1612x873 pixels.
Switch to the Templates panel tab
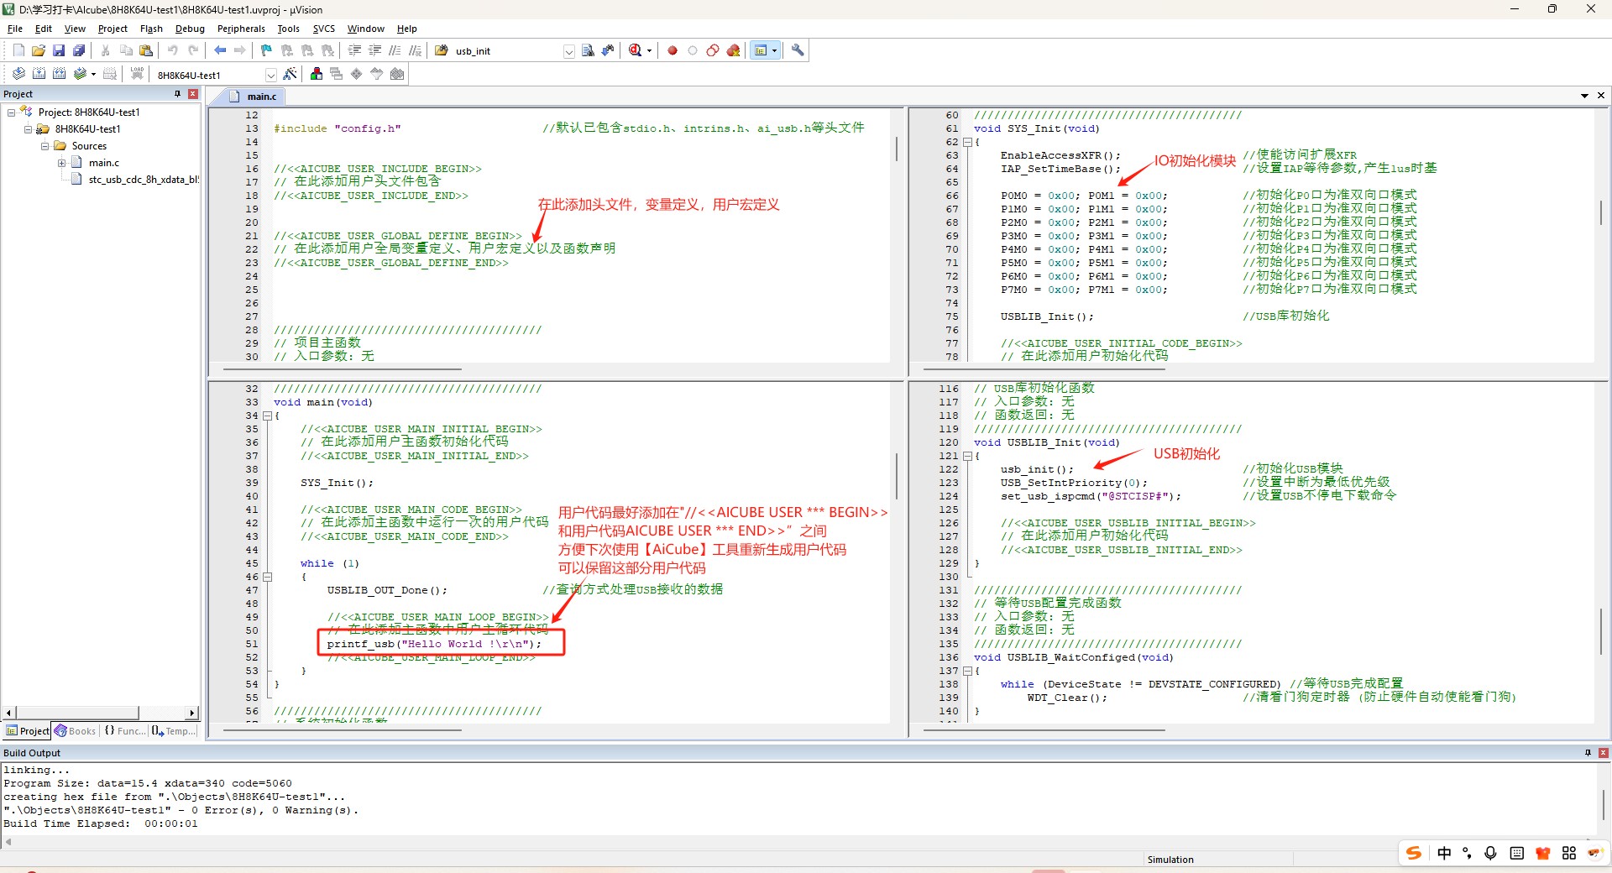tap(174, 731)
